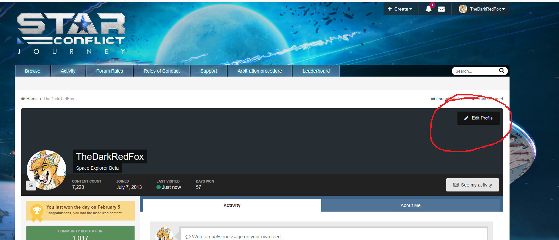The height and width of the screenshot is (240, 559).
Task: Click into the Search text field
Action: [475, 71]
